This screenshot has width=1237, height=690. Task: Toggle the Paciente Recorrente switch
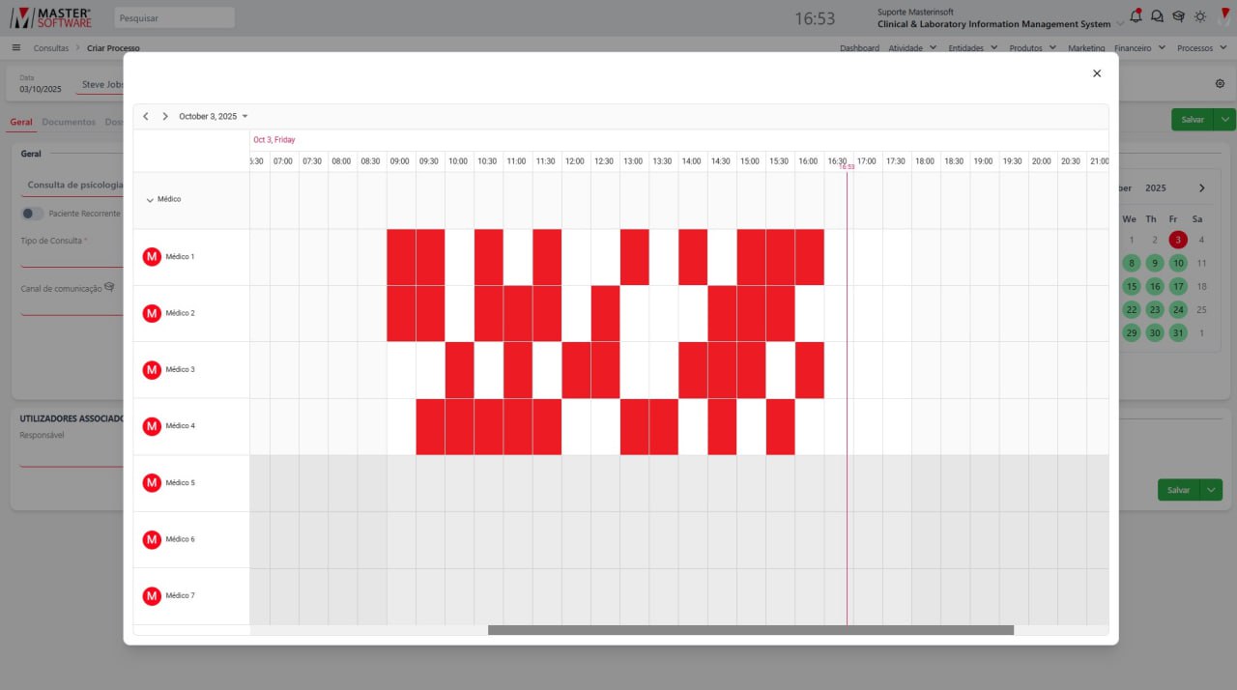pos(33,214)
